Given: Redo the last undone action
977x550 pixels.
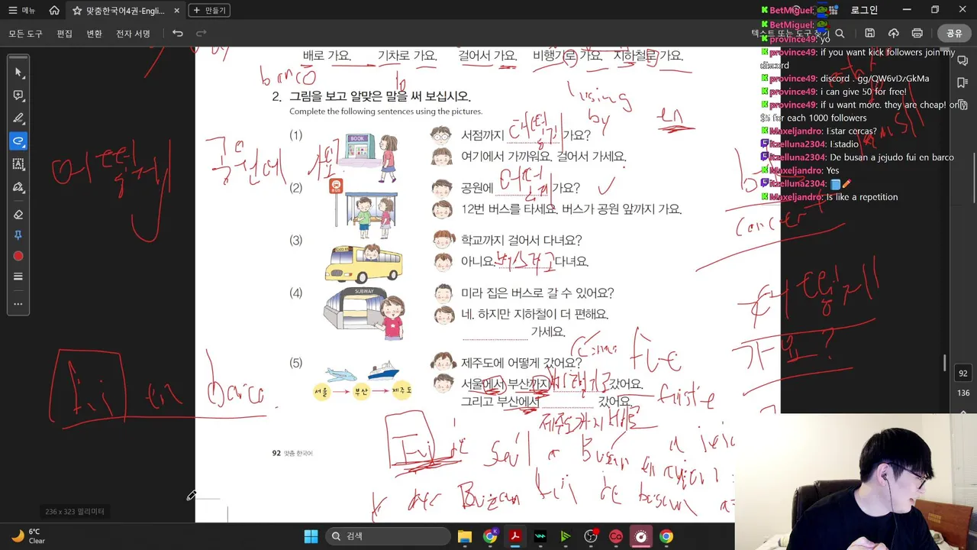Looking at the screenshot, I should point(202,34).
